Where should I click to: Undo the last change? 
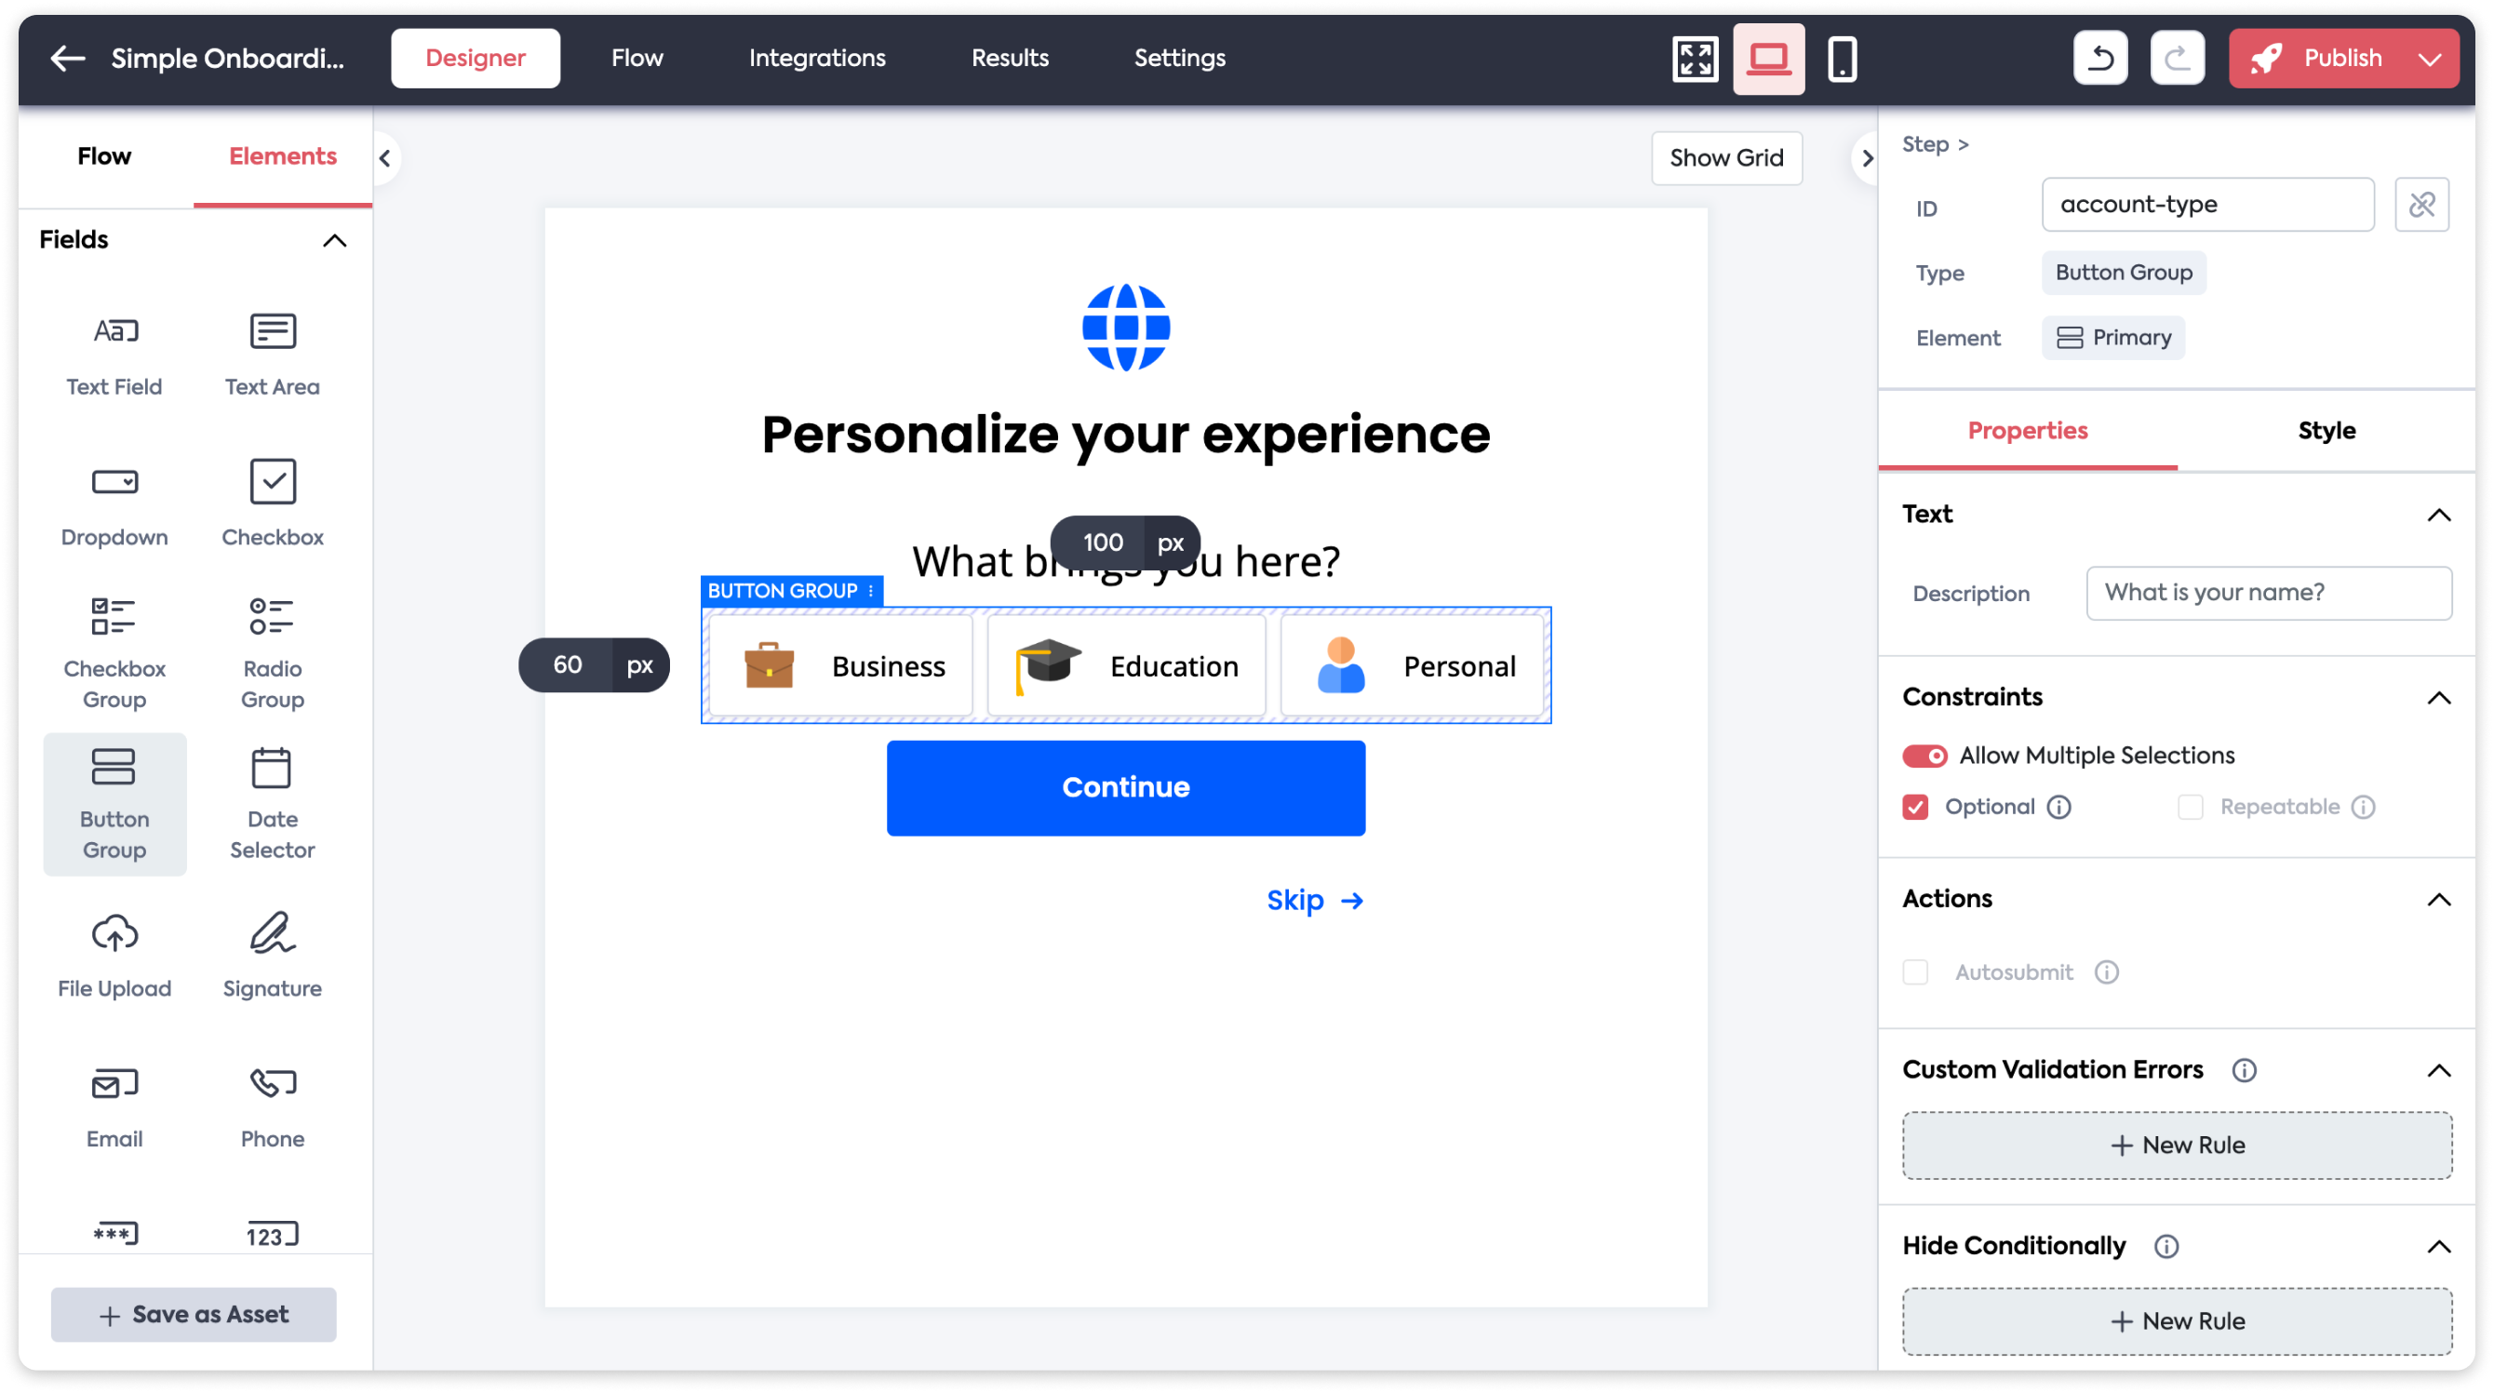[x=2100, y=57]
